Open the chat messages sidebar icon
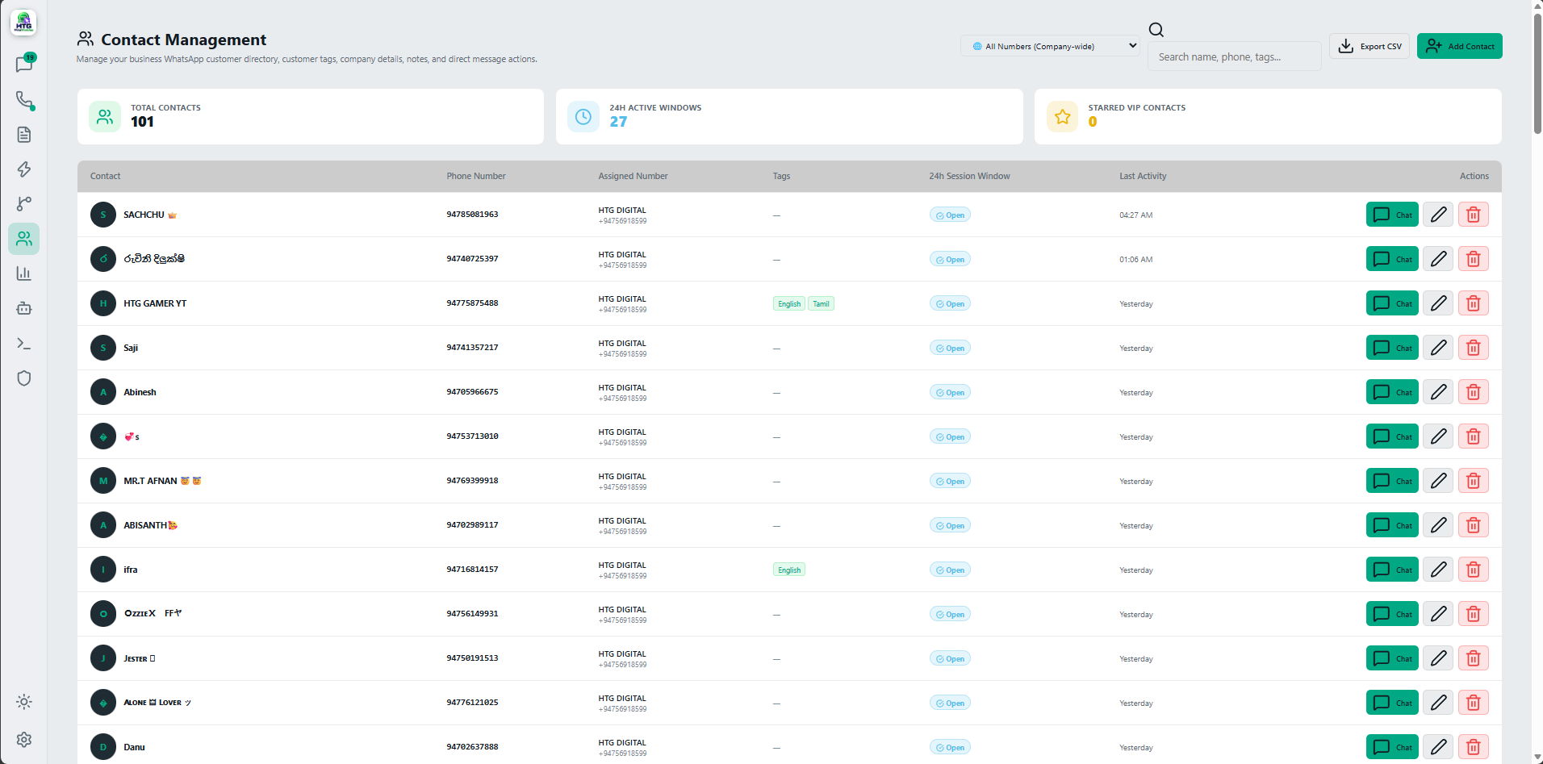The width and height of the screenshot is (1543, 764). click(24, 65)
